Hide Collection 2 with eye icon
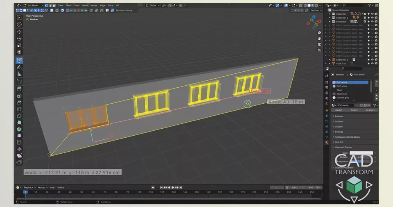This screenshot has height=207, width=393. [x=372, y=18]
